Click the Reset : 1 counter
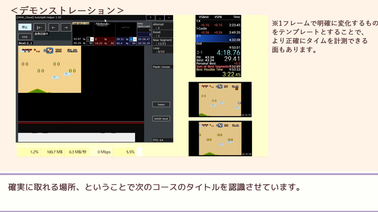 tap(163, 34)
